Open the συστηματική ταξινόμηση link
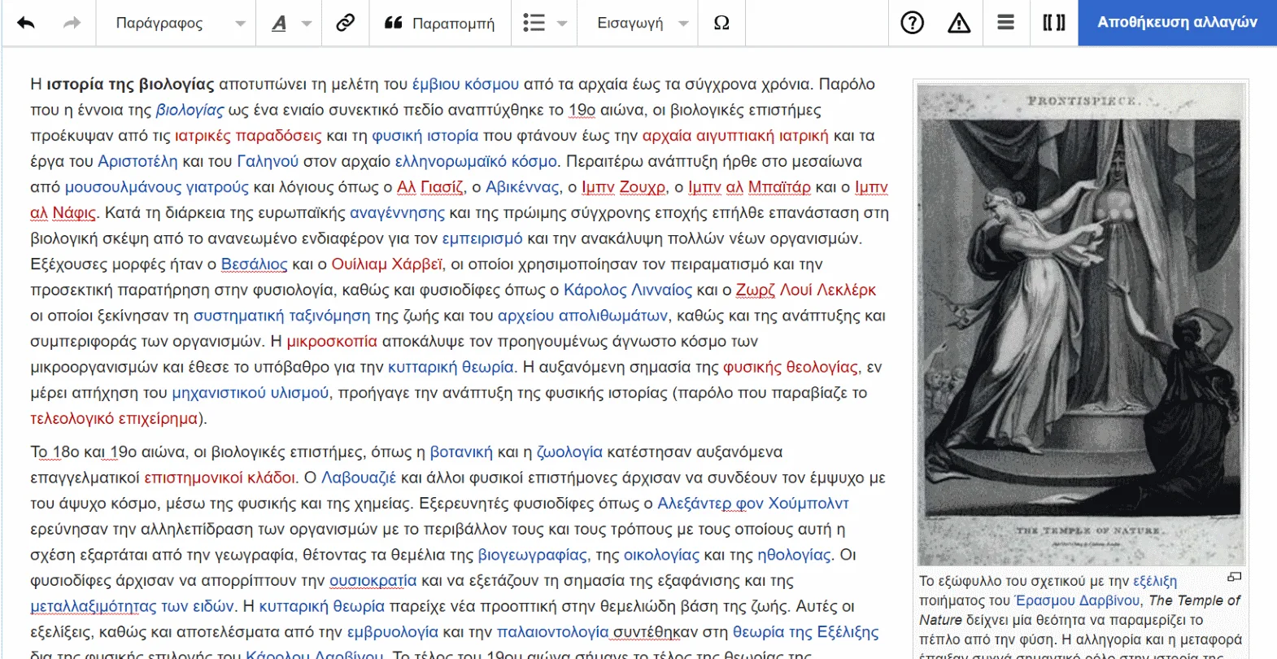1277x659 pixels. tap(281, 316)
